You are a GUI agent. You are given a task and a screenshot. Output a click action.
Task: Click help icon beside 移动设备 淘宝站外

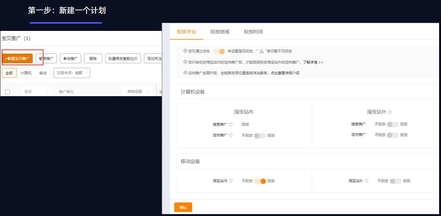(366, 181)
